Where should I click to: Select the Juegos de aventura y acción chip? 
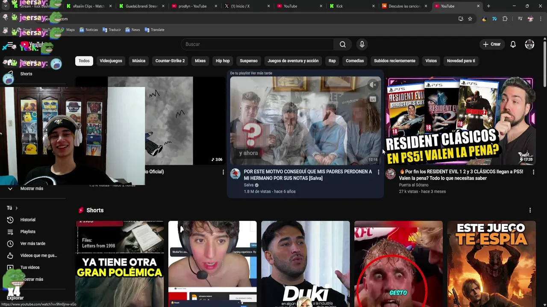(293, 61)
